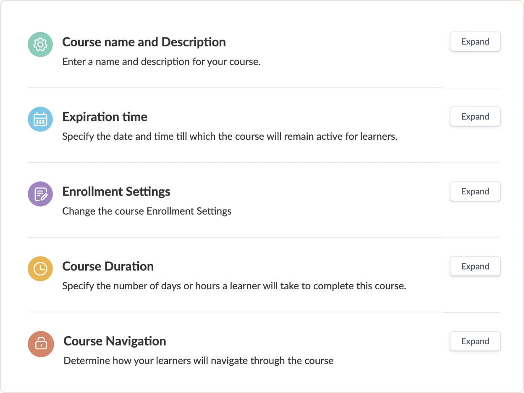The image size is (524, 393).
Task: Click 'Specify the number of days' description
Action: coord(234,286)
